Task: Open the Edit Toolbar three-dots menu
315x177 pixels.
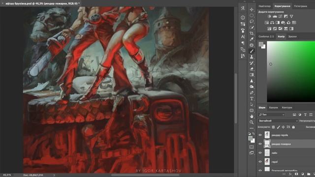Action: pyautogui.click(x=252, y=128)
